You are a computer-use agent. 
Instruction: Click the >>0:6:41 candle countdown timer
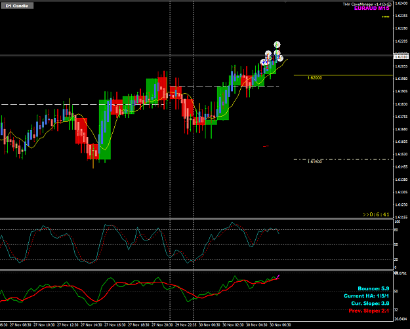click(x=376, y=215)
